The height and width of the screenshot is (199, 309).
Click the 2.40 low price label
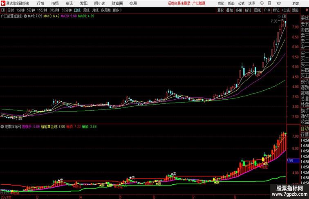pos(19,119)
